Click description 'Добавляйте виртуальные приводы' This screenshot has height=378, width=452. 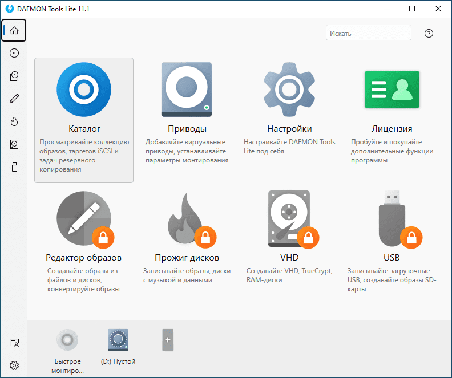(187, 151)
